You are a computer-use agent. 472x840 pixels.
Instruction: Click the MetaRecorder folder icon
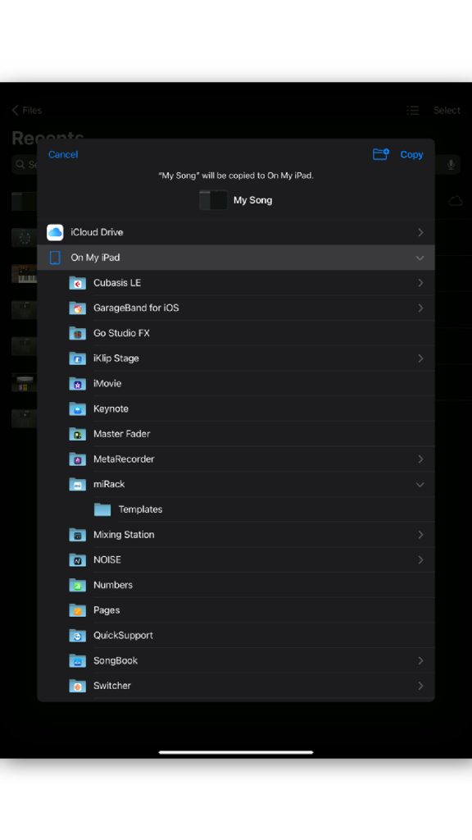pyautogui.click(x=78, y=459)
